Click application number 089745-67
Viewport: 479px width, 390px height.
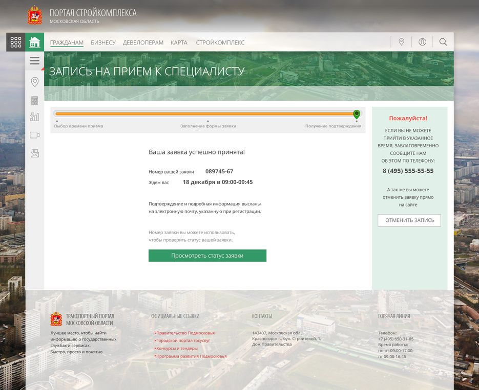(219, 171)
